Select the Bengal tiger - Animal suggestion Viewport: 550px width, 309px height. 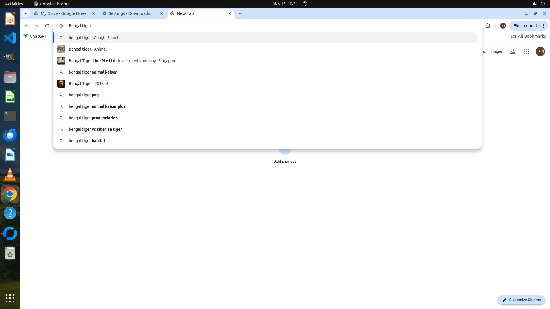click(88, 49)
